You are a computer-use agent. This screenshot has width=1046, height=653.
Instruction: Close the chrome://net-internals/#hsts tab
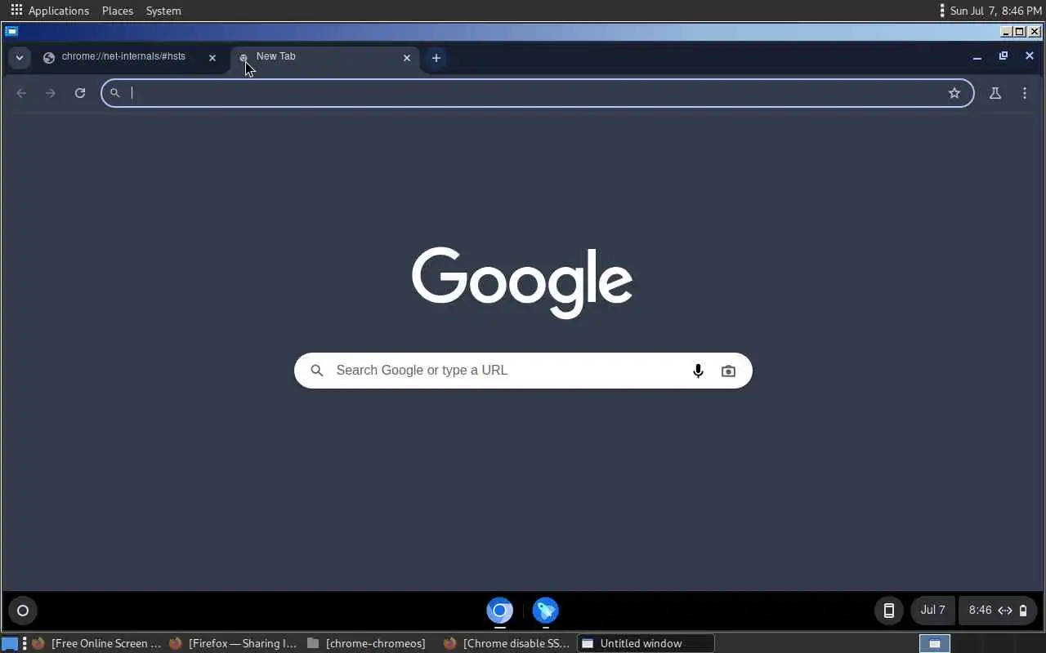click(x=212, y=58)
